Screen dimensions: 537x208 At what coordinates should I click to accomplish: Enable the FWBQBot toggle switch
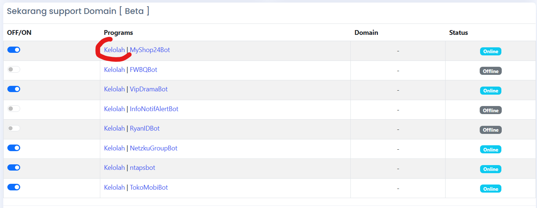coord(14,69)
